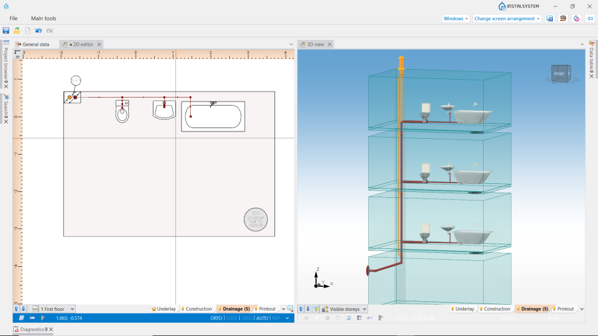Open Change screen arrangement dropdown
This screenshot has width=598, height=336.
[507, 19]
